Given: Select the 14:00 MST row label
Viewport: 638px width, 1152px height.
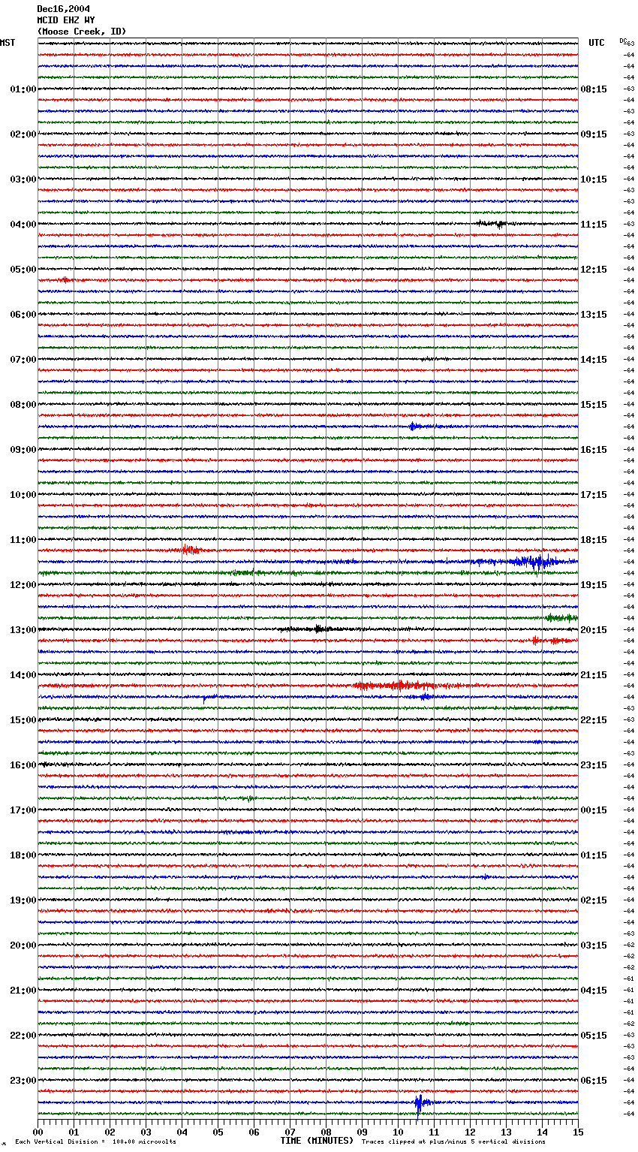Looking at the screenshot, I should point(23,675).
